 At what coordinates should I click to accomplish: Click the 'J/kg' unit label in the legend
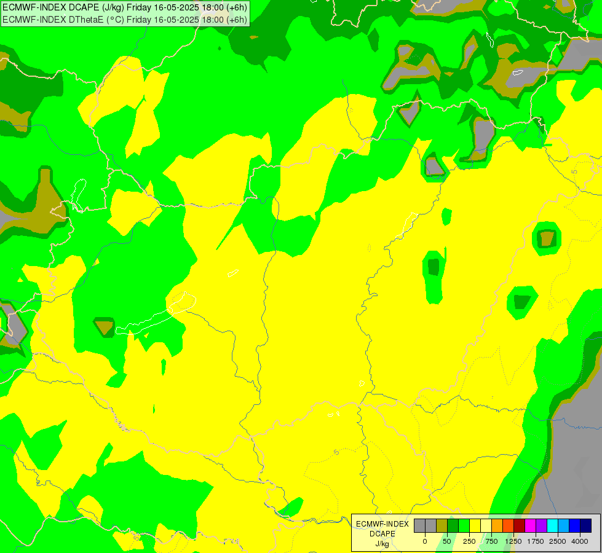coord(382,544)
